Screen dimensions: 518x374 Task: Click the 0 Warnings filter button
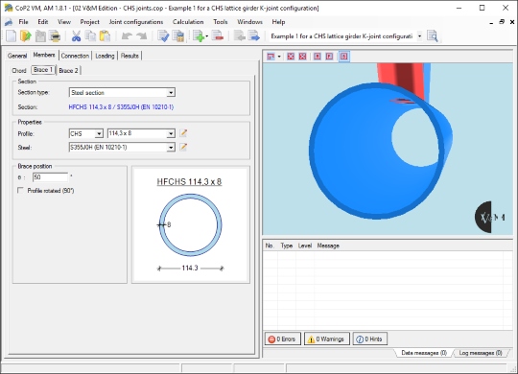tap(327, 339)
